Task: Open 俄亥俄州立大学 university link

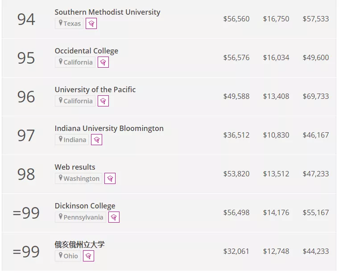Action: 80,244
